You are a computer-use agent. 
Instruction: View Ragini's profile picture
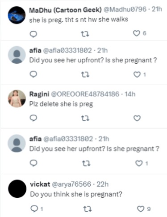click(x=17, y=98)
